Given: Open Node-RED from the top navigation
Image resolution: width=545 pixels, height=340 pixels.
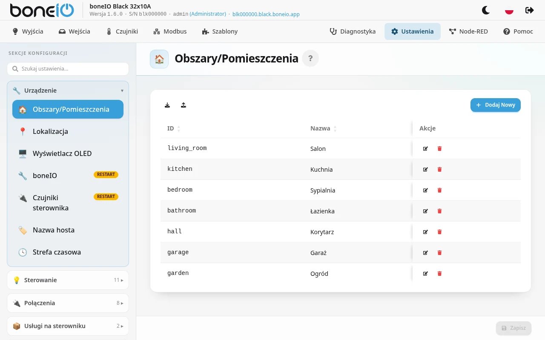Looking at the screenshot, I should 468,31.
